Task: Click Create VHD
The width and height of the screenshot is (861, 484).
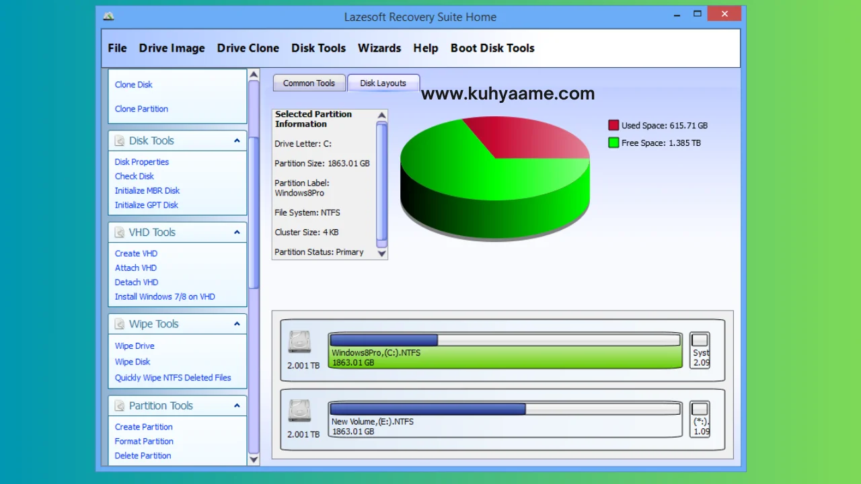Action: 136,253
